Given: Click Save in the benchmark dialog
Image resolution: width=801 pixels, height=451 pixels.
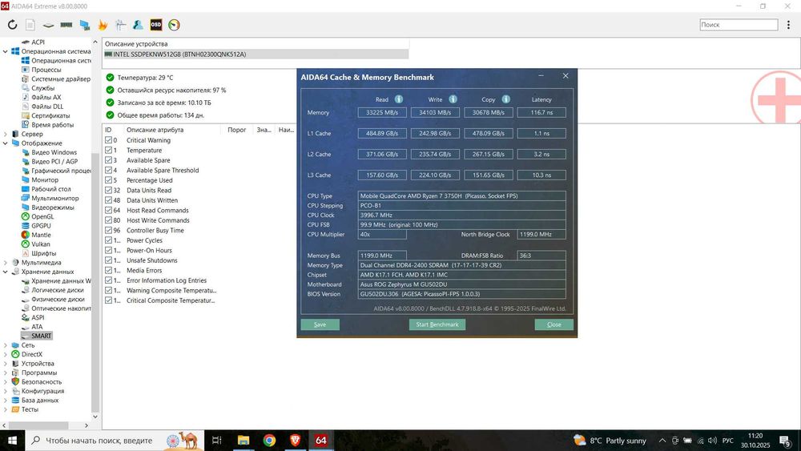Looking at the screenshot, I should click(x=320, y=324).
